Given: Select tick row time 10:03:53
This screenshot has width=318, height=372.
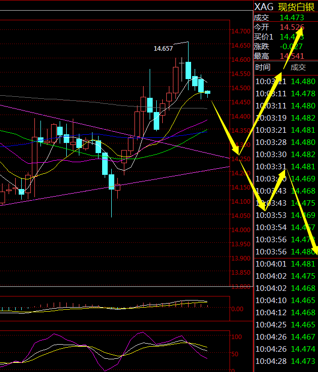Looking at the screenshot, I should pos(271,215).
